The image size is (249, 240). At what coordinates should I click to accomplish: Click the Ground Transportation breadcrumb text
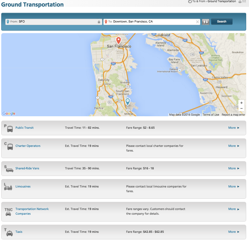222,2
